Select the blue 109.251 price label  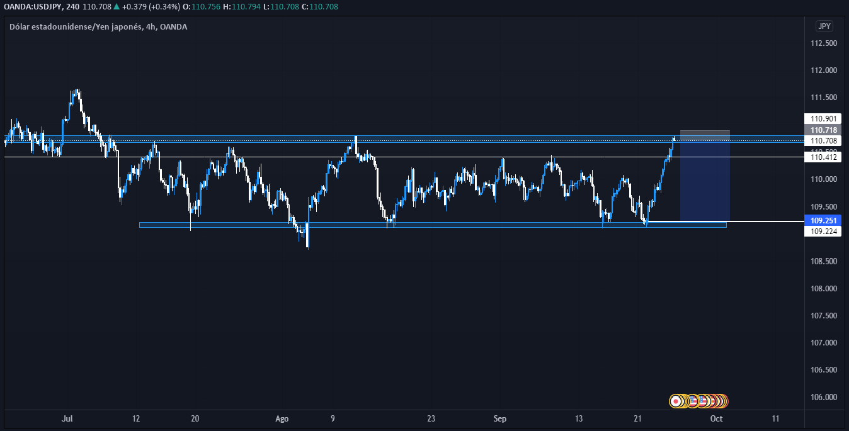coord(823,221)
